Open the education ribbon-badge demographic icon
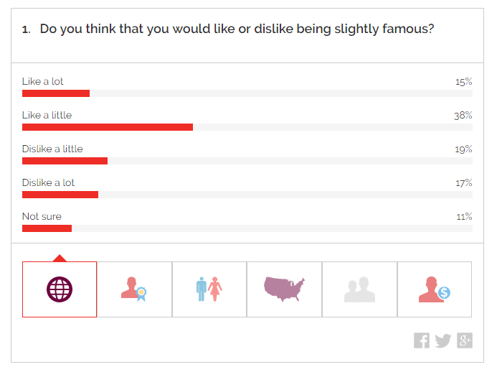 [x=134, y=289]
